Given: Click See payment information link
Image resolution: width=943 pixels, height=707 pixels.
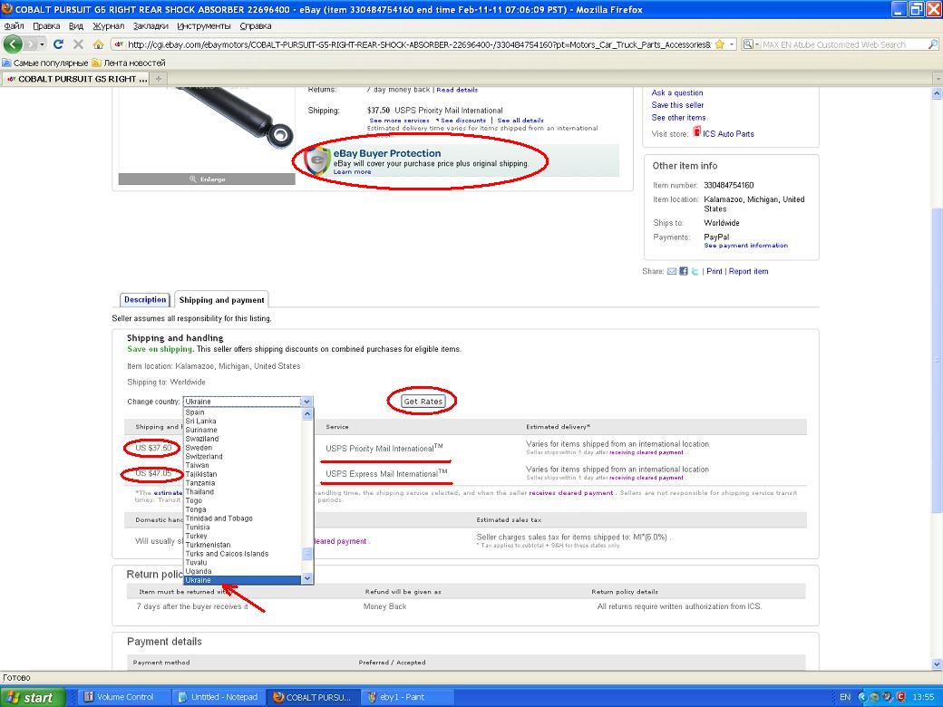Looking at the screenshot, I should coord(745,246).
